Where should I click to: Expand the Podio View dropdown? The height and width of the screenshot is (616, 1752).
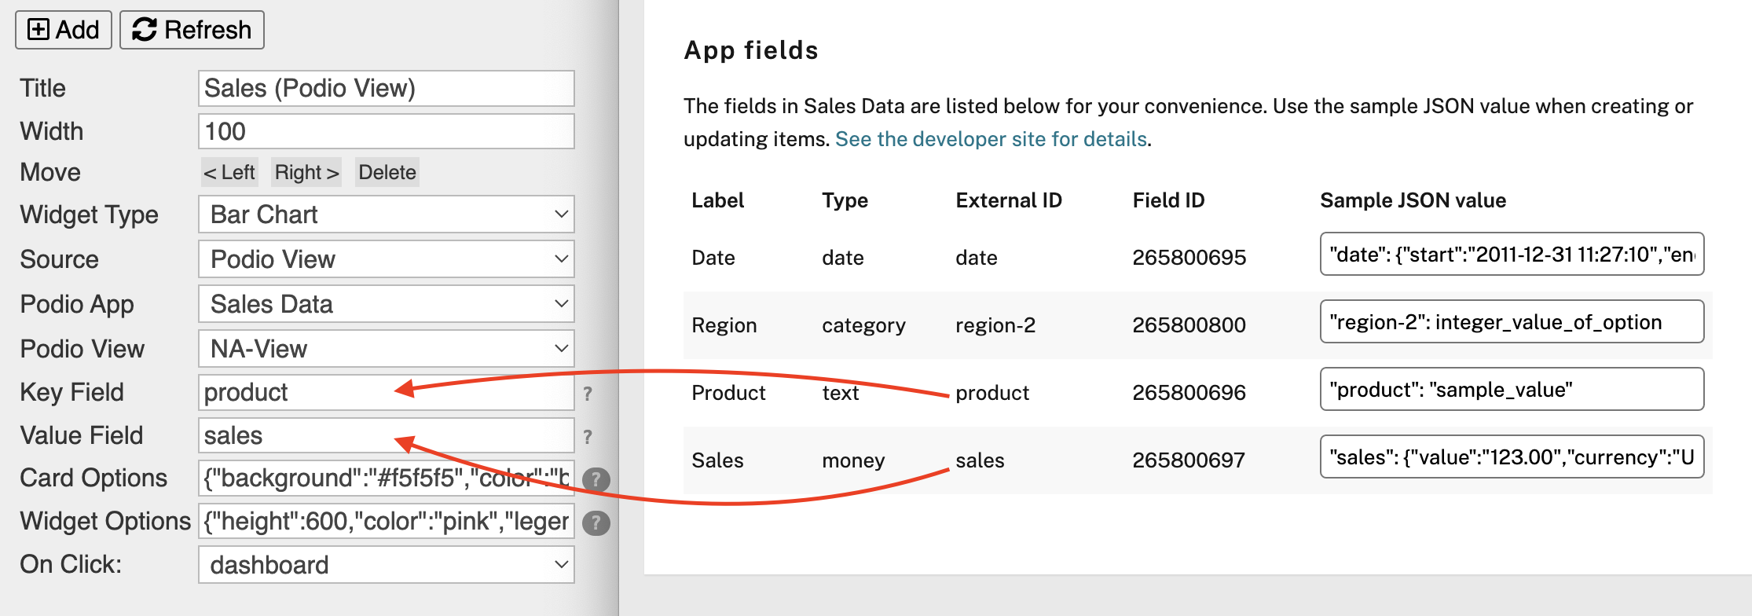(x=386, y=349)
